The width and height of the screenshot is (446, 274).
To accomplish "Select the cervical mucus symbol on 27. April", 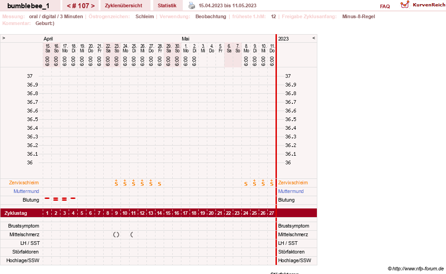I will point(151,183).
